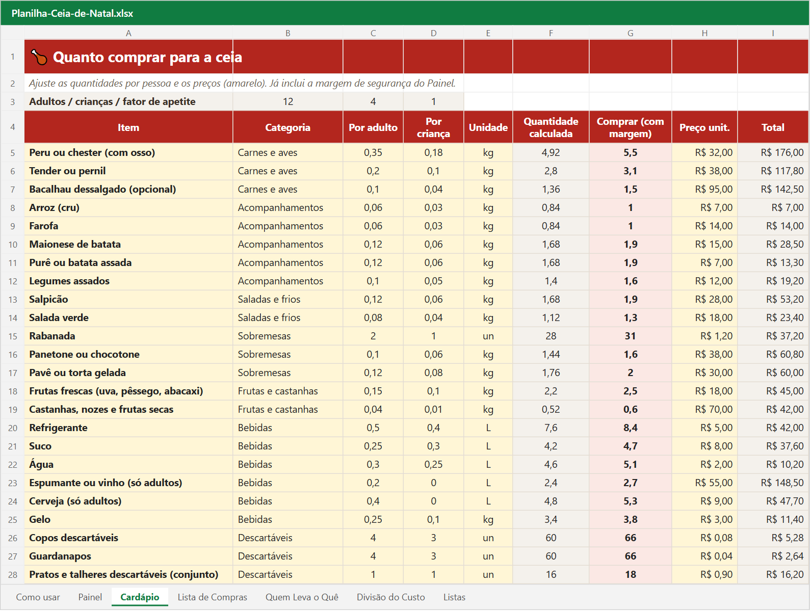Screen dimensions: 810x611
Task: Select 'Castanhas, nozes e frutas secas' cell
Action: (128, 410)
